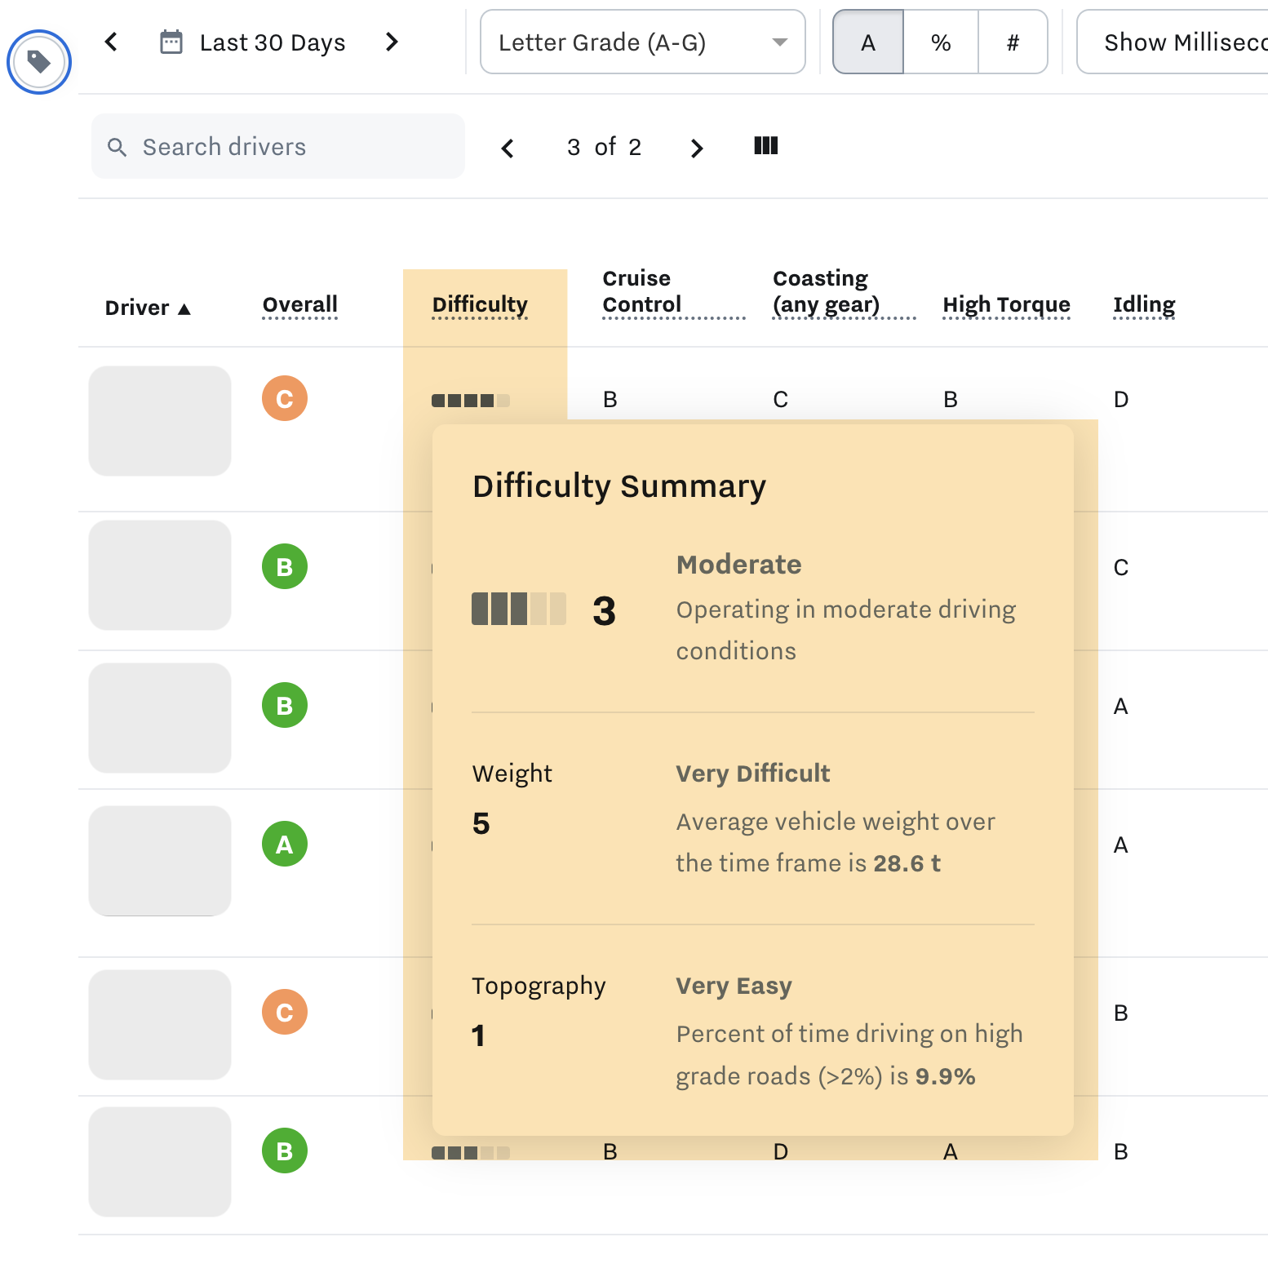Go to previous date range arrow
This screenshot has width=1268, height=1268.
click(112, 42)
